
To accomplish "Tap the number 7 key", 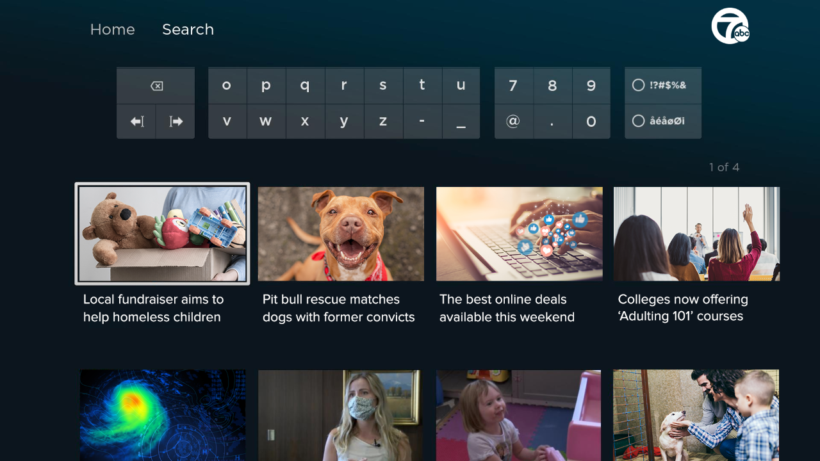I will [x=513, y=86].
